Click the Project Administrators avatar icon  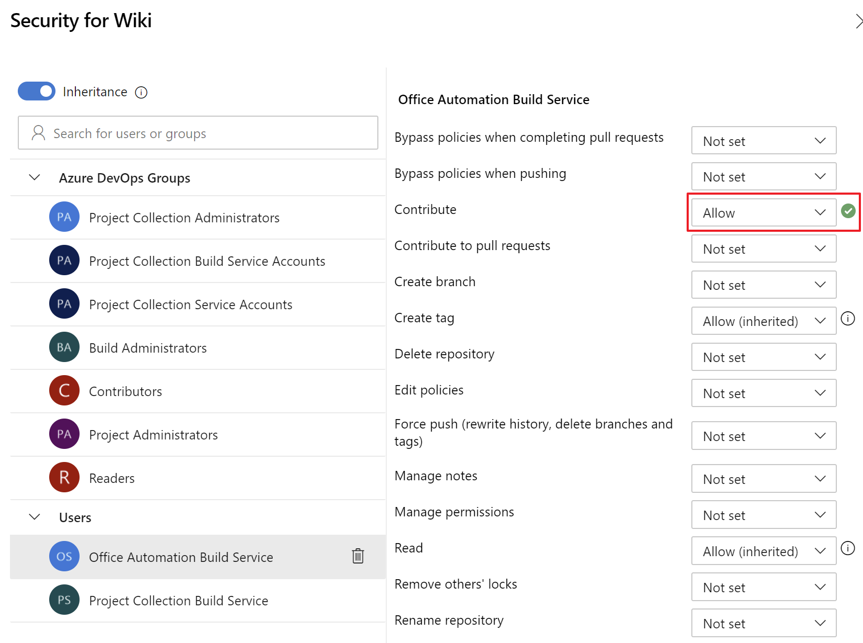point(64,434)
